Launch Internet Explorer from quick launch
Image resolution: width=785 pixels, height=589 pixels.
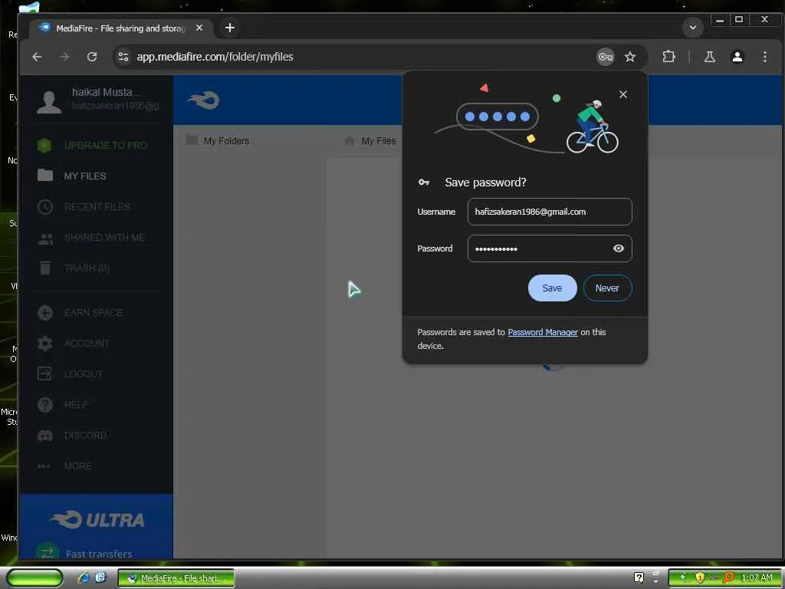point(84,578)
